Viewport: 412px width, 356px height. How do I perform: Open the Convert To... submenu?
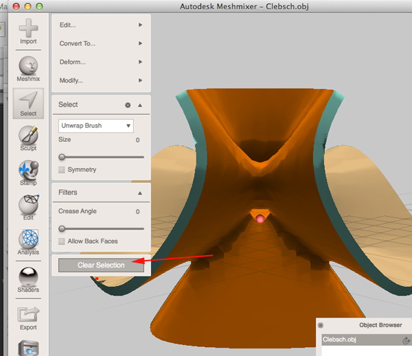pos(101,43)
